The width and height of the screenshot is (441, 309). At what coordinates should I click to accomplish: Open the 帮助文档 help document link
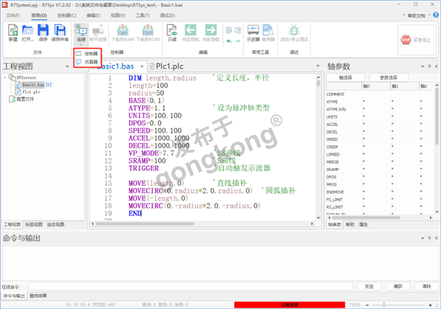(417, 15)
